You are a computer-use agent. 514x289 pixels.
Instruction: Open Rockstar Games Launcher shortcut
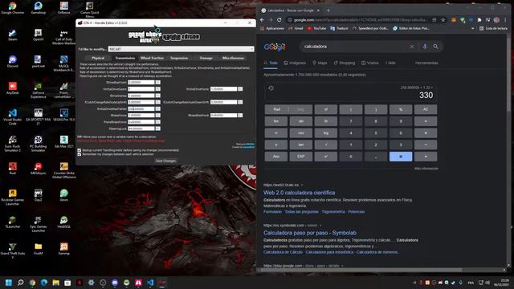pos(13,197)
